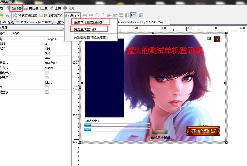Open the 登陆器 menu
Image resolution: width=247 pixels, height=166 pixels.
[17, 8]
